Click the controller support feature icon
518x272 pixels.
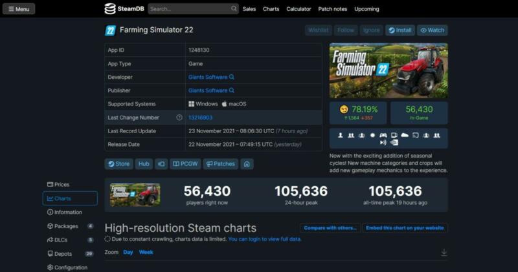pos(383,135)
